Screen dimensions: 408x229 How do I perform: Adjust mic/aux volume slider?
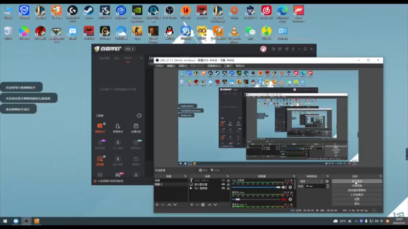coord(257,199)
